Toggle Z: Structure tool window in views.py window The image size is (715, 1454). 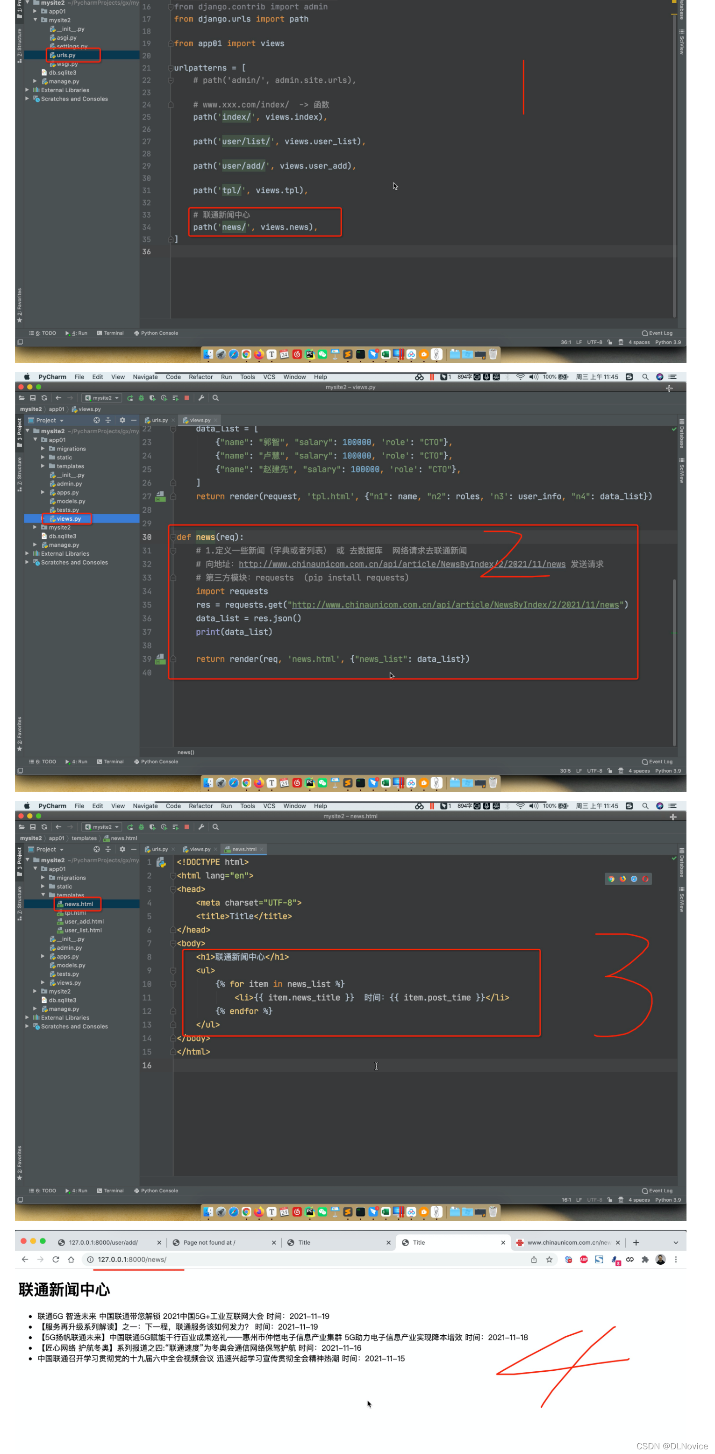[x=19, y=475]
